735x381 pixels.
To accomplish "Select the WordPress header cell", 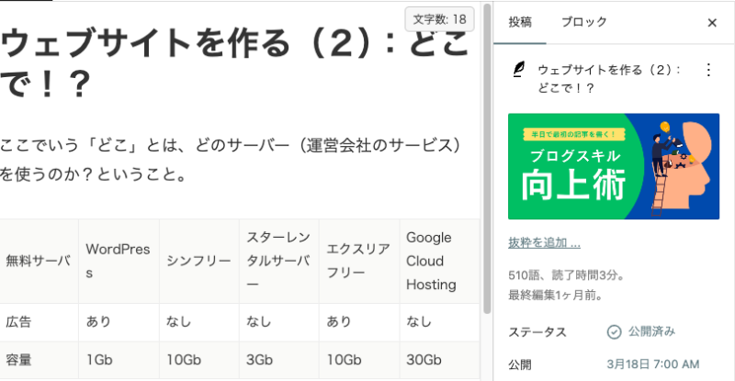I will (119, 261).
